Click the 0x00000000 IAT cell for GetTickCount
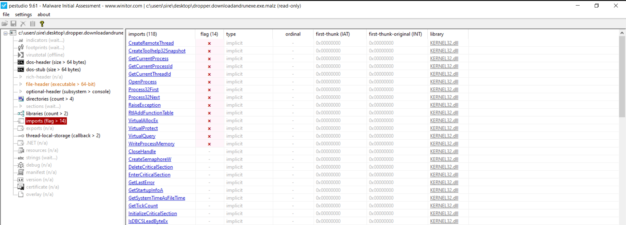This screenshot has height=225, width=626. 328,206
